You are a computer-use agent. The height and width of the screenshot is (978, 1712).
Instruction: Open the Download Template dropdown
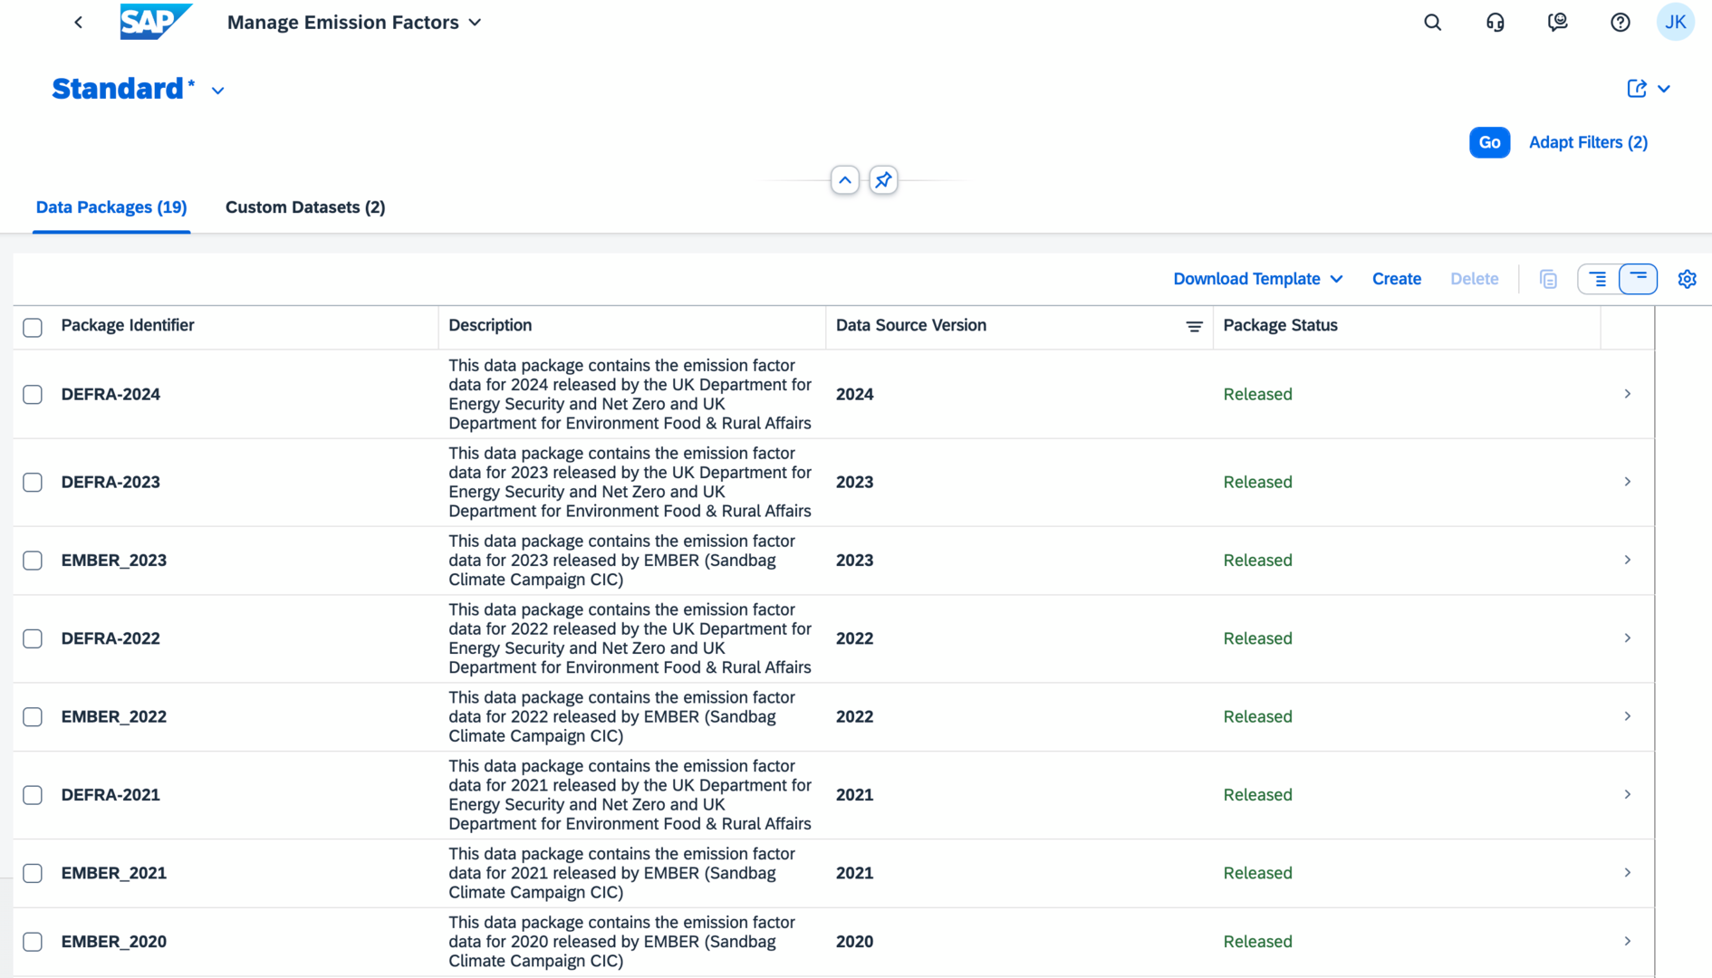[x=1257, y=279]
